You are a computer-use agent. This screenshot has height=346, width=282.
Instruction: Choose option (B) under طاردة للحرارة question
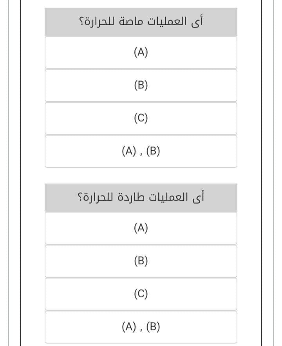point(141,261)
